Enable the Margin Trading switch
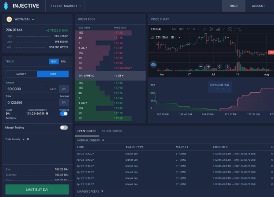The image size is (274, 197). 64,127
